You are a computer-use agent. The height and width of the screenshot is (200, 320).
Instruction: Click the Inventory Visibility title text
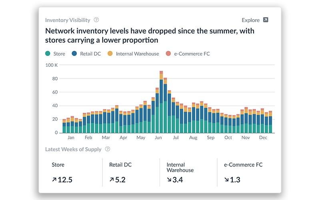(68, 20)
